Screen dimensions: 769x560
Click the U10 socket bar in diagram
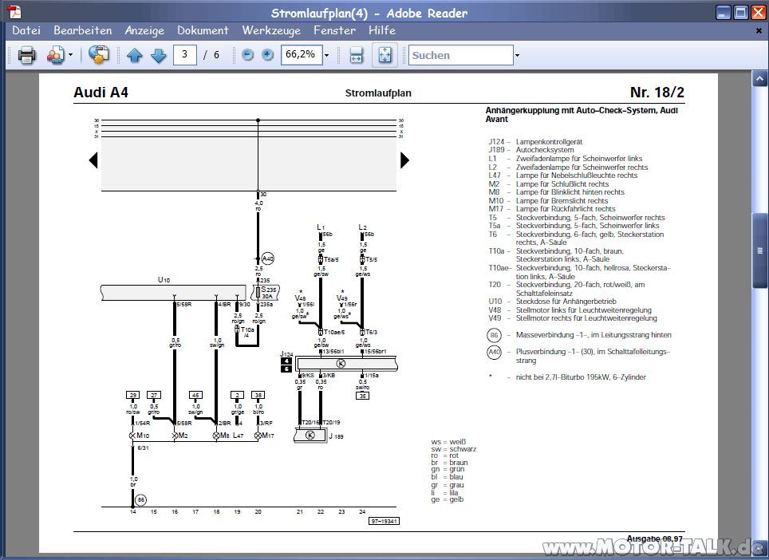174,293
